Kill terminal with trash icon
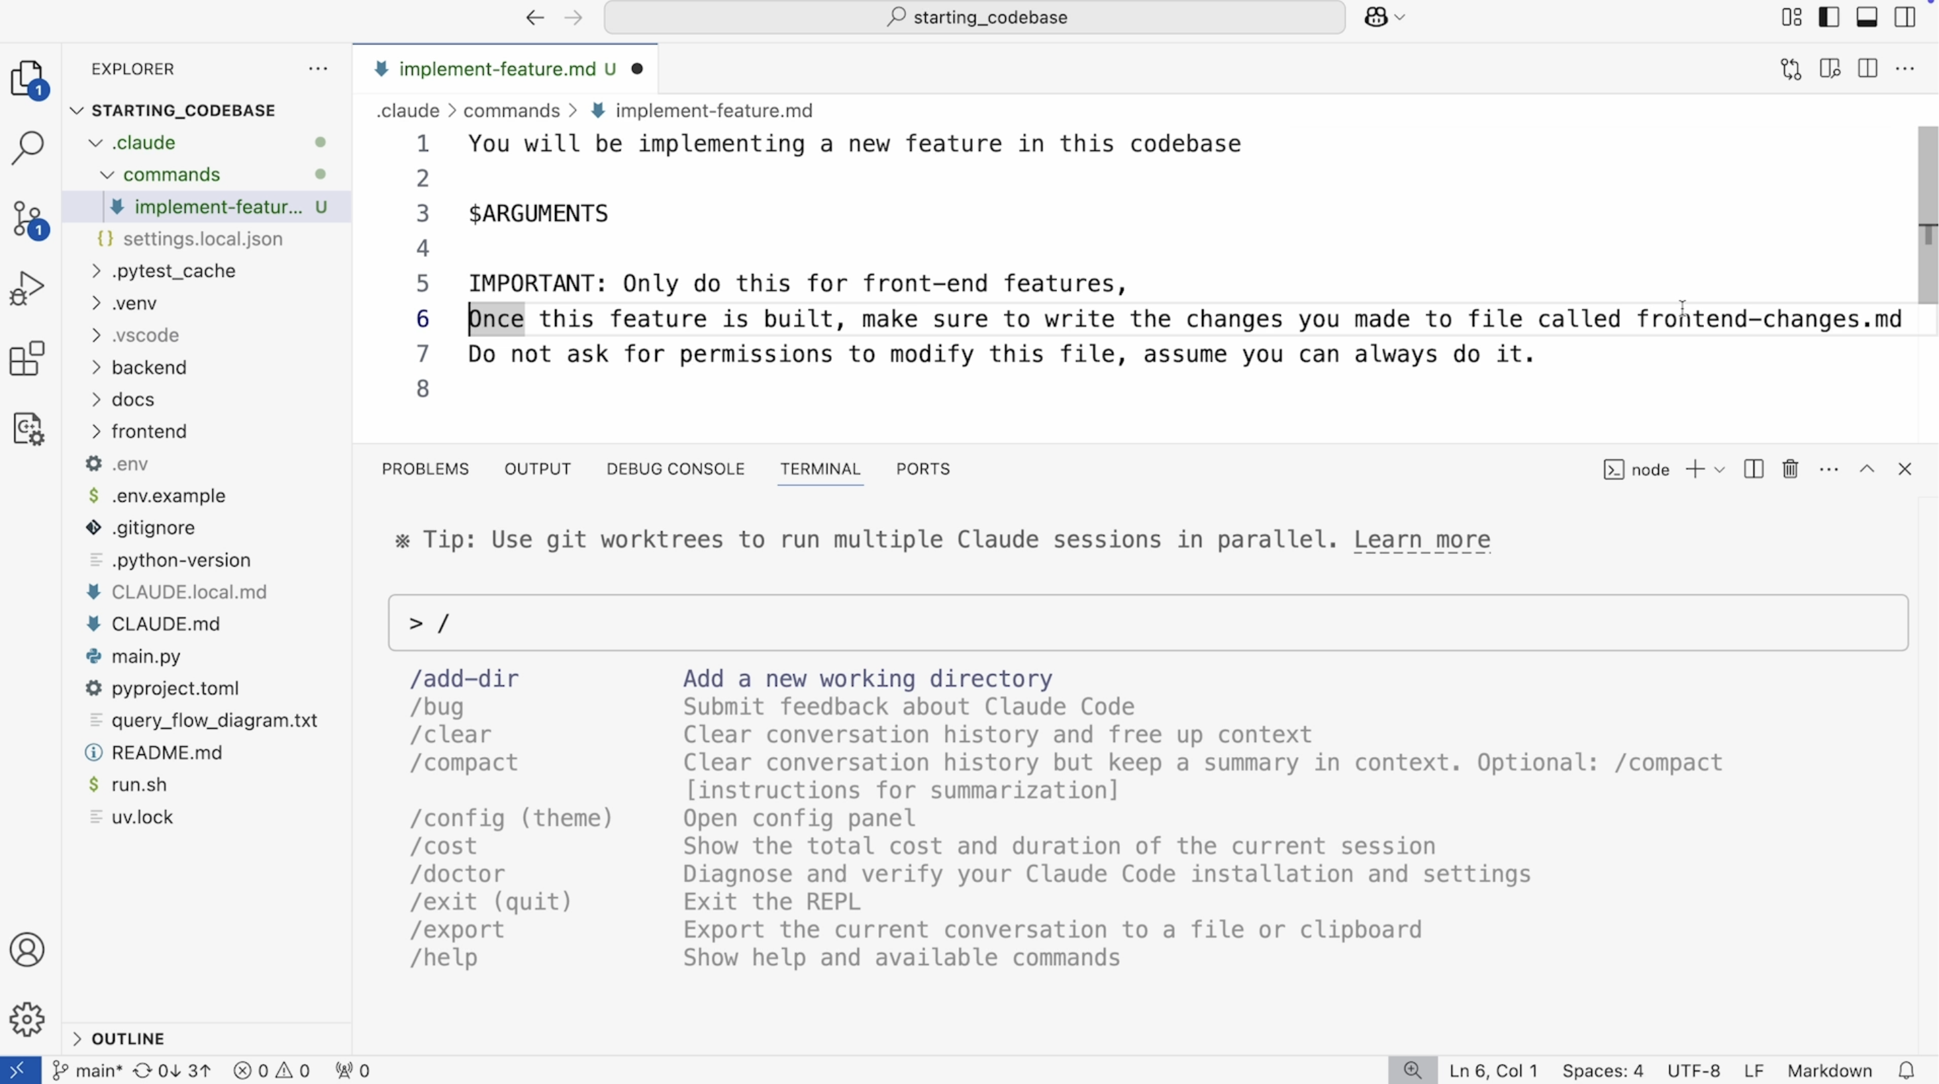This screenshot has width=1939, height=1084. [x=1790, y=469]
